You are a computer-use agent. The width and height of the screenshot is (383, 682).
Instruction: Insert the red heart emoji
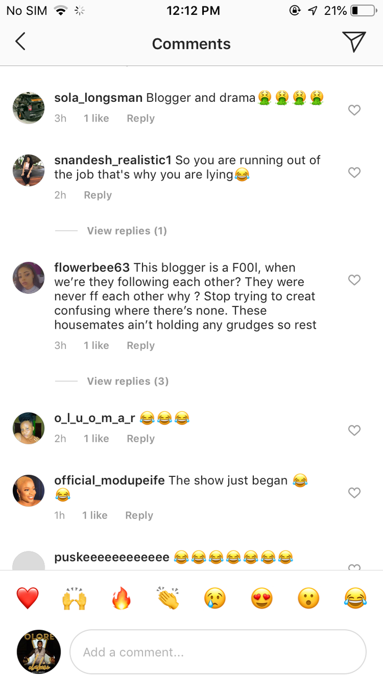tap(28, 598)
